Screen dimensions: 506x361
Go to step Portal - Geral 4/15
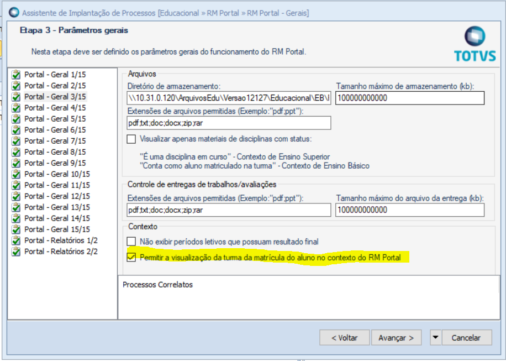tap(55, 108)
